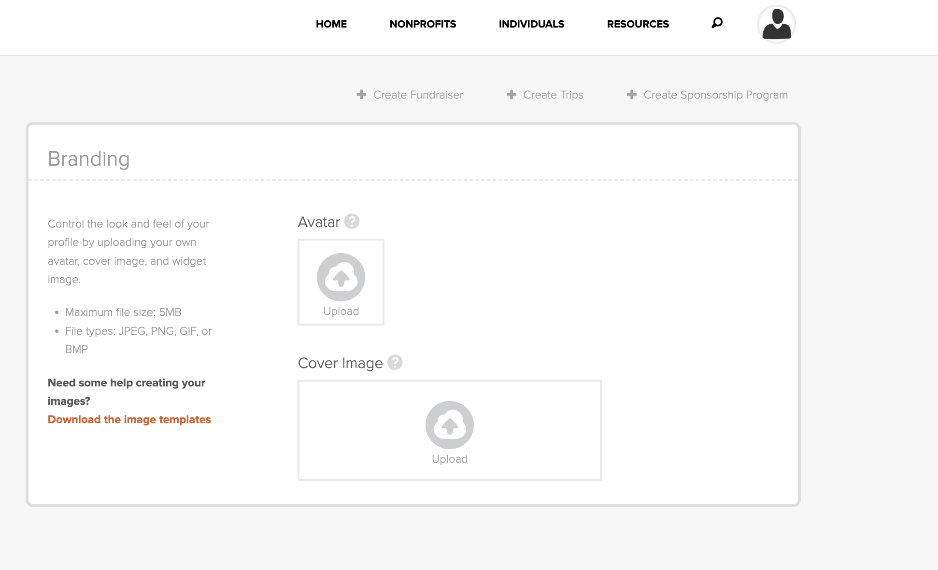The width and height of the screenshot is (938, 570).
Task: Click the Avatar section label
Action: click(319, 222)
